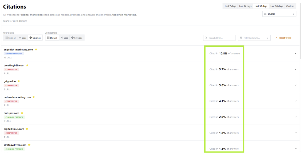Viewport: 302px width, 156px height.
Task: Click "2 URLs" under gripped.io
Action: [7, 89]
